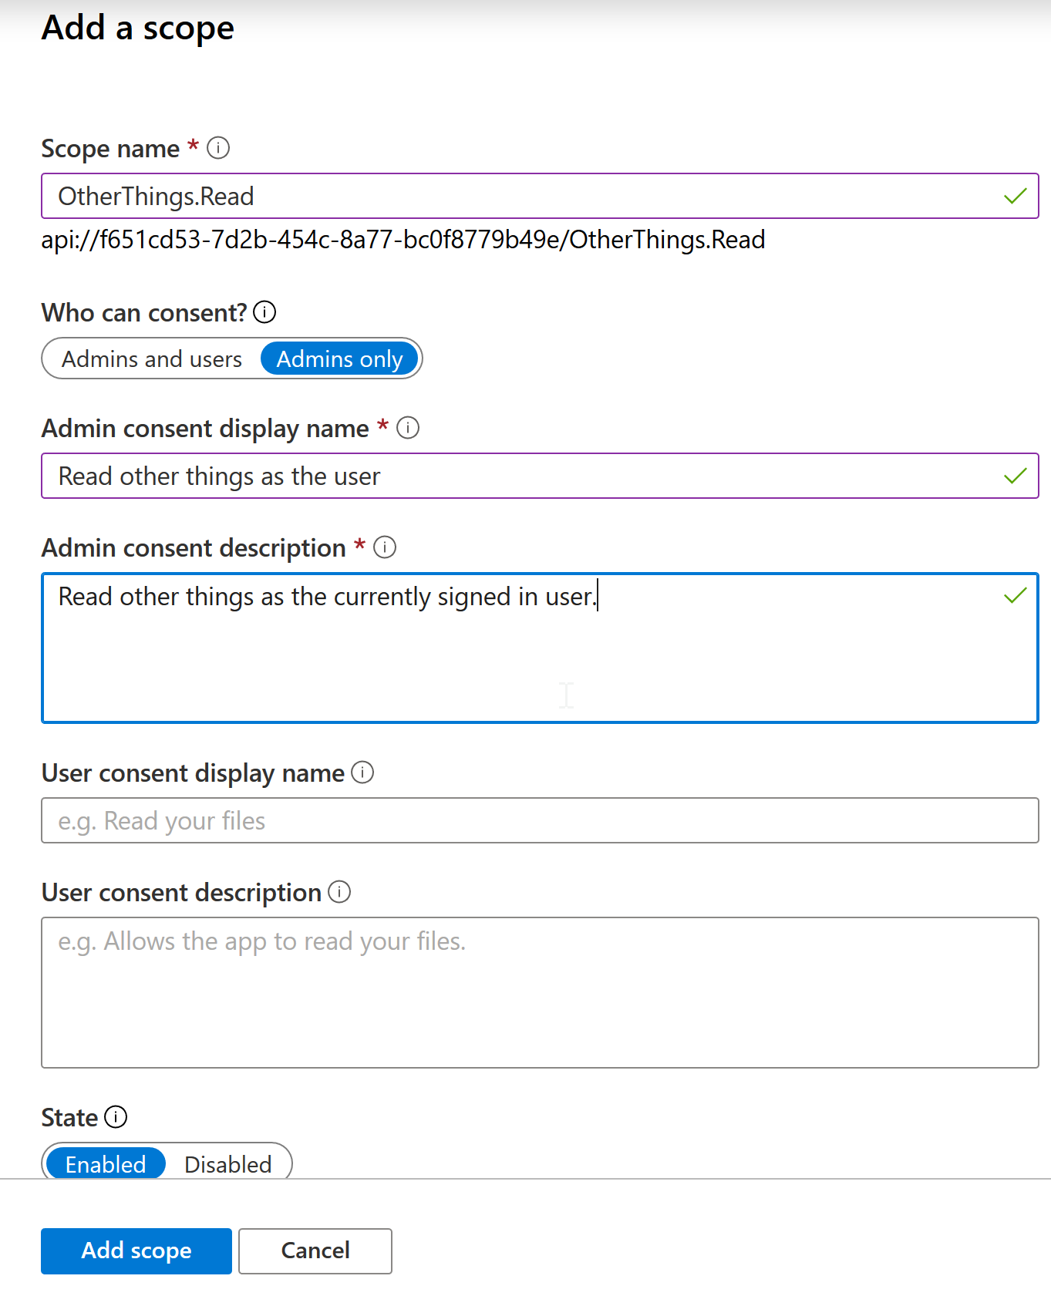
Task: Keep Admins only consent selected
Action: [339, 359]
